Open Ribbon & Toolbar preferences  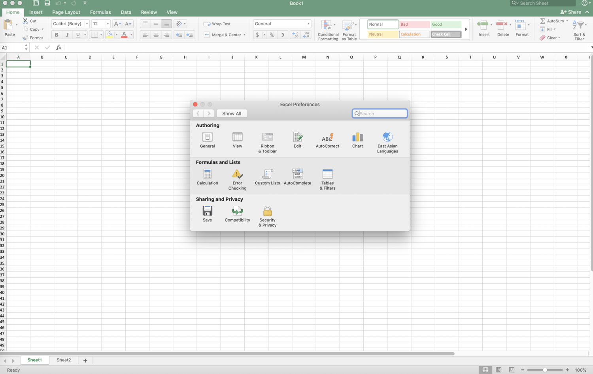click(x=267, y=143)
